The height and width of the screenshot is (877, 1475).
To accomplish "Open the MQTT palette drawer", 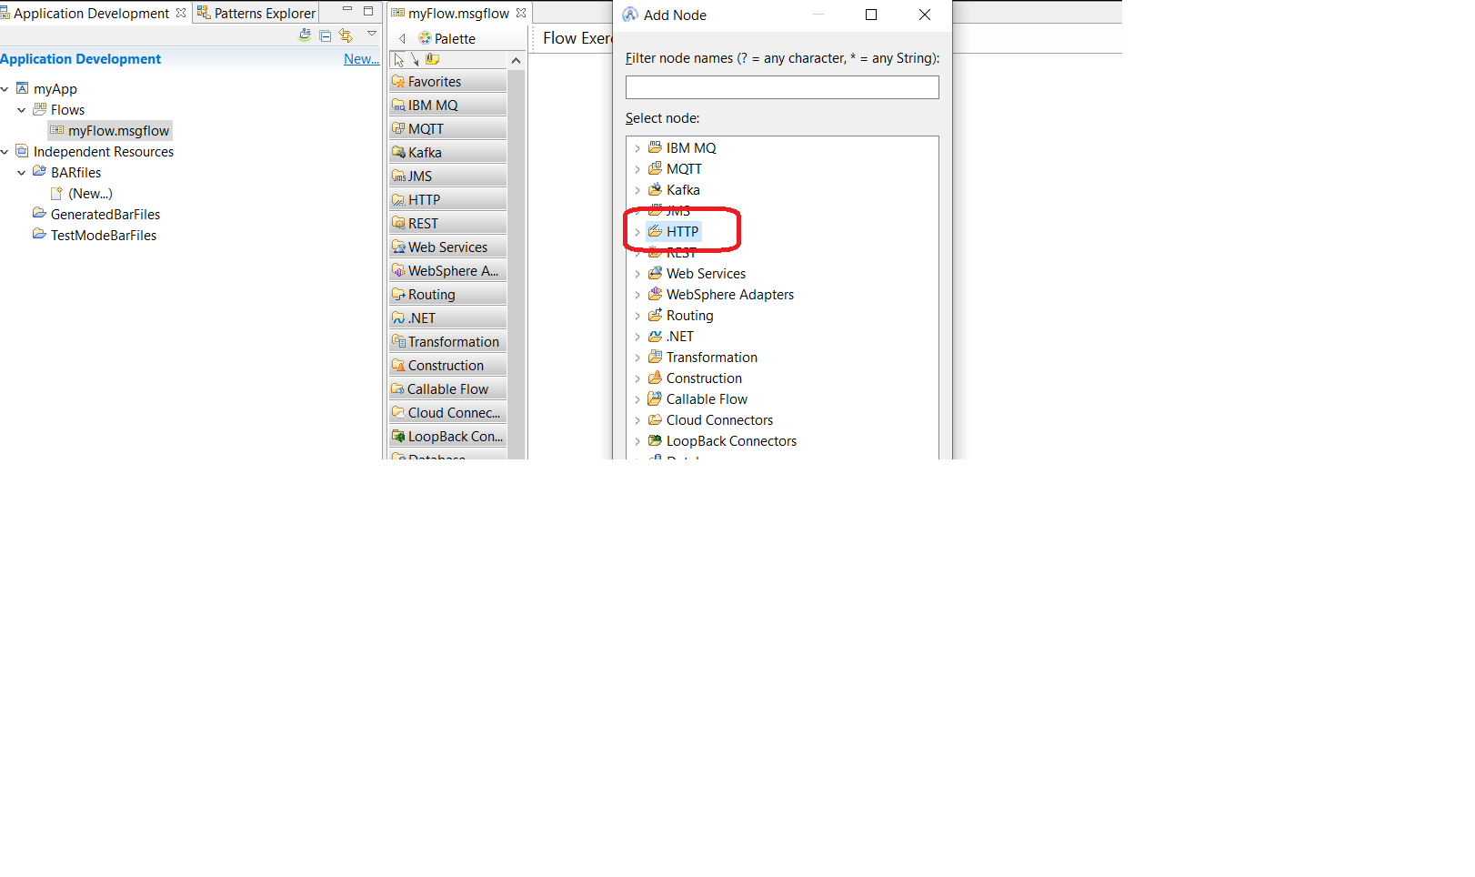I will [447, 129].
